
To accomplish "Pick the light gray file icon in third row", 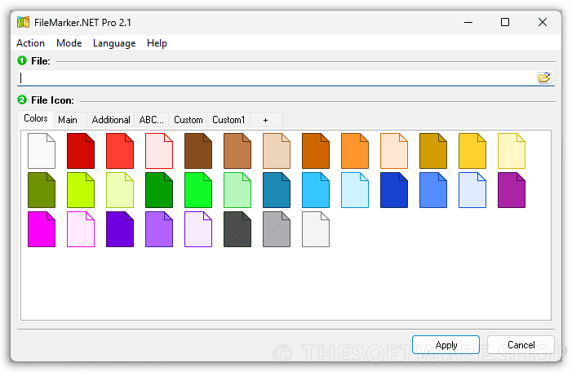I will (x=316, y=229).
